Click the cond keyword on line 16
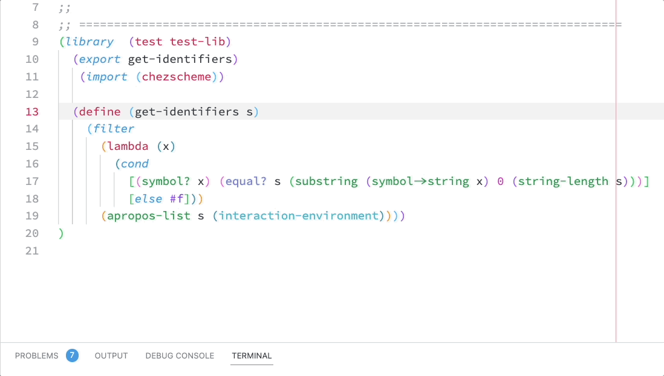 (134, 163)
